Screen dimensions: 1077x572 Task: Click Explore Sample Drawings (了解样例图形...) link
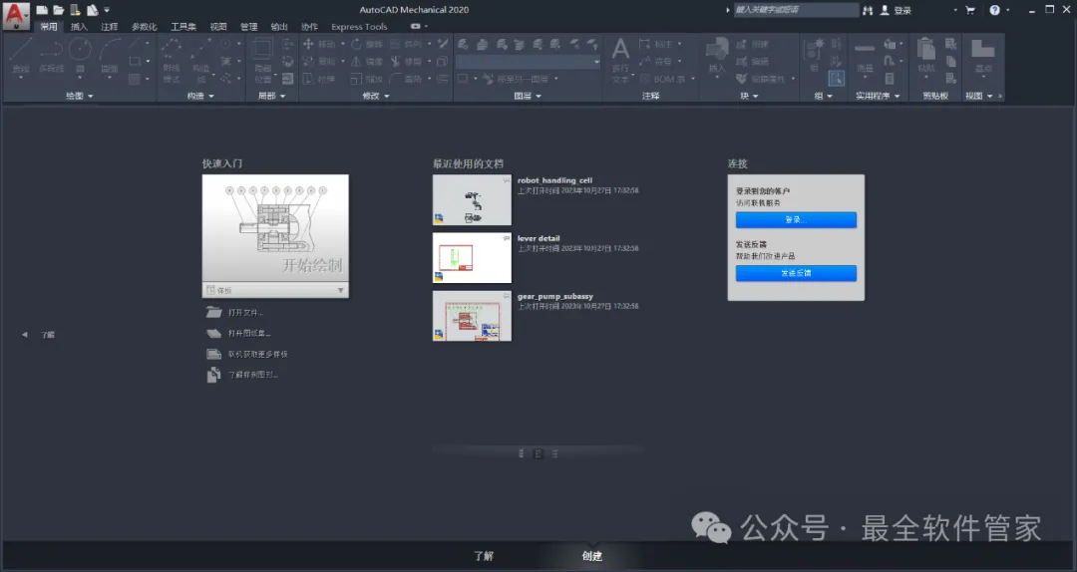click(252, 375)
